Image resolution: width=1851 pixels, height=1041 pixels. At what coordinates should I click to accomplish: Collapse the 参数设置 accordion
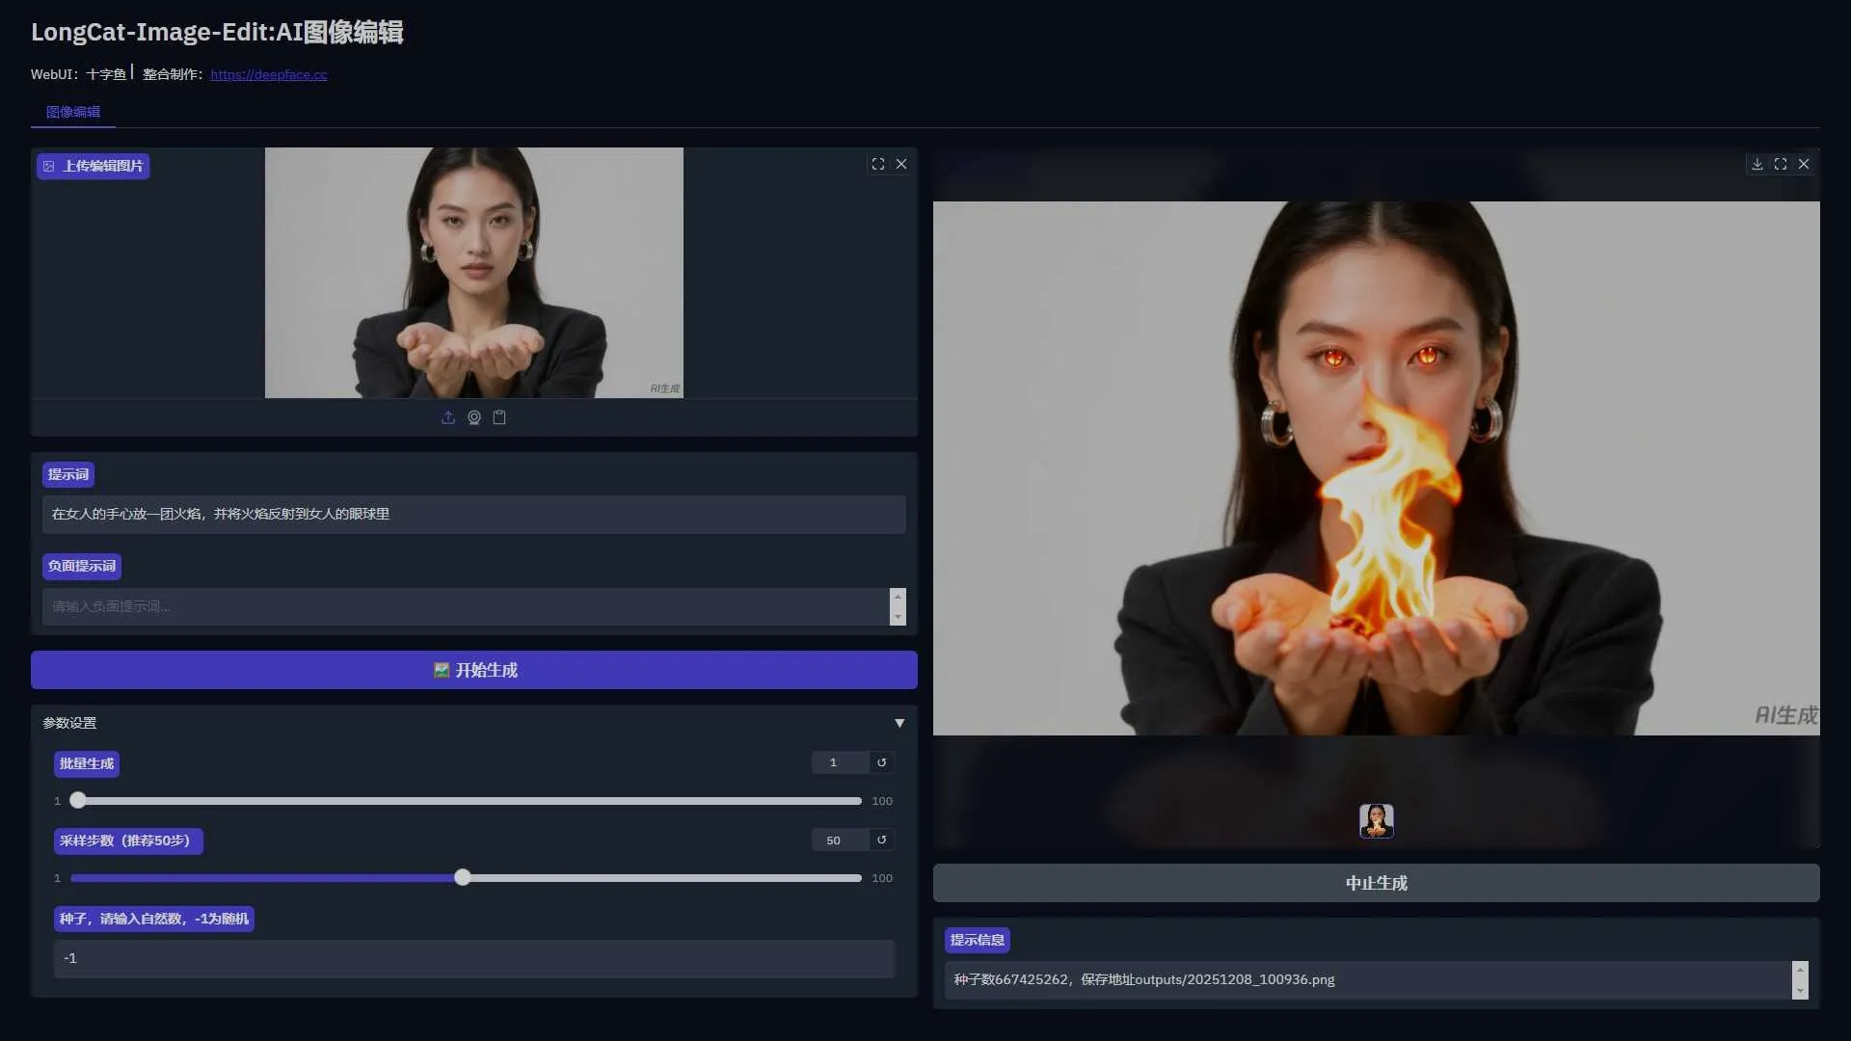pos(899,723)
